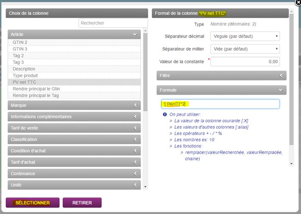This screenshot has height=214, width=301.
Task: Open the Séparateur de millier dropdown
Action: 245,49
